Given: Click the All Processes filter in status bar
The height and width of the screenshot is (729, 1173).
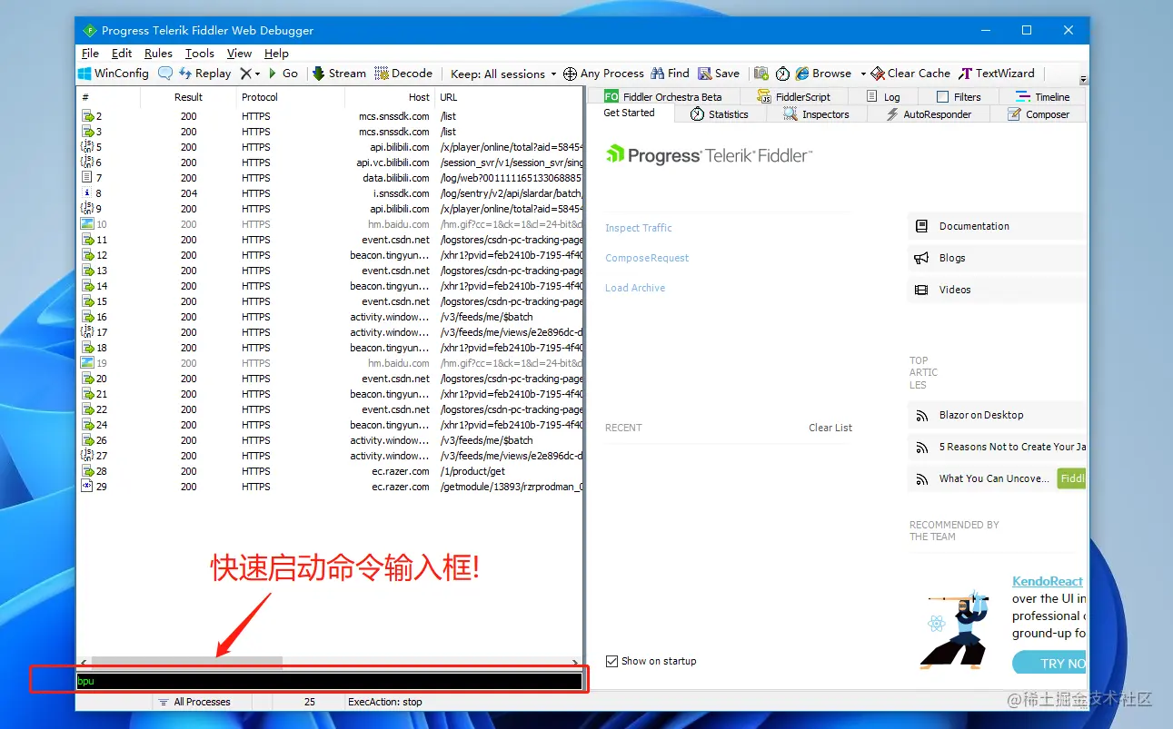Looking at the screenshot, I should pos(194,702).
